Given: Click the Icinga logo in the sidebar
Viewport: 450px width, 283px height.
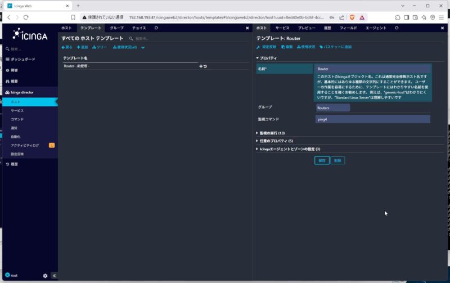Looking at the screenshot, I should pos(30,35).
